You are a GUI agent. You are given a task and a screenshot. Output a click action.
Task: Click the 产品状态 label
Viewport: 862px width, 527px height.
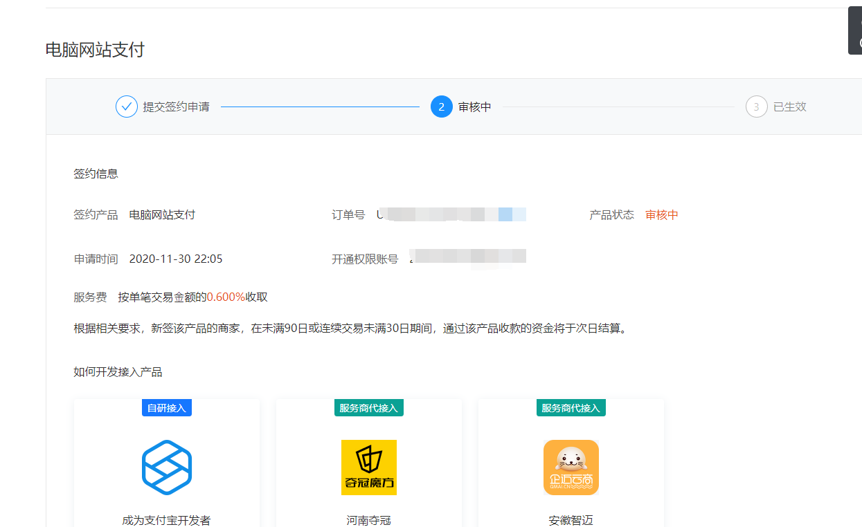click(612, 214)
